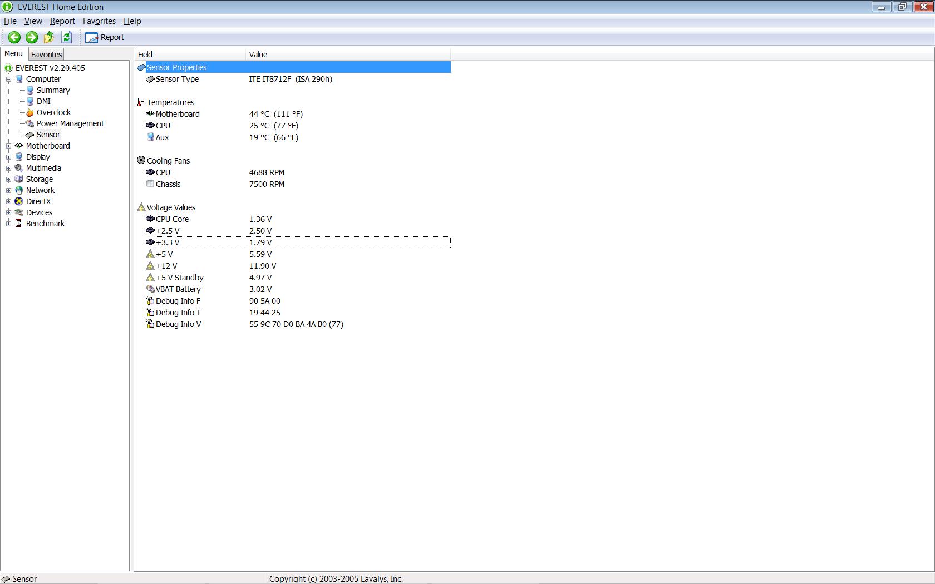This screenshot has width=935, height=584.
Task: Click the DMI page icon
Action: pyautogui.click(x=30, y=101)
